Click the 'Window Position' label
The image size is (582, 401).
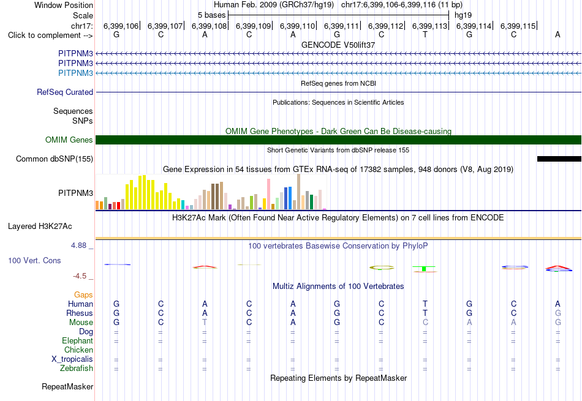coord(64,5)
